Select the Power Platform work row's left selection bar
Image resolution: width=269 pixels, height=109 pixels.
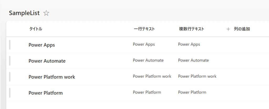click(10, 77)
